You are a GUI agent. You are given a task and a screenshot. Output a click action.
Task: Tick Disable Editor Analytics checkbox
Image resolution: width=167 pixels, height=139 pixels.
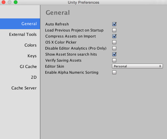pyautogui.click(x=114, y=48)
